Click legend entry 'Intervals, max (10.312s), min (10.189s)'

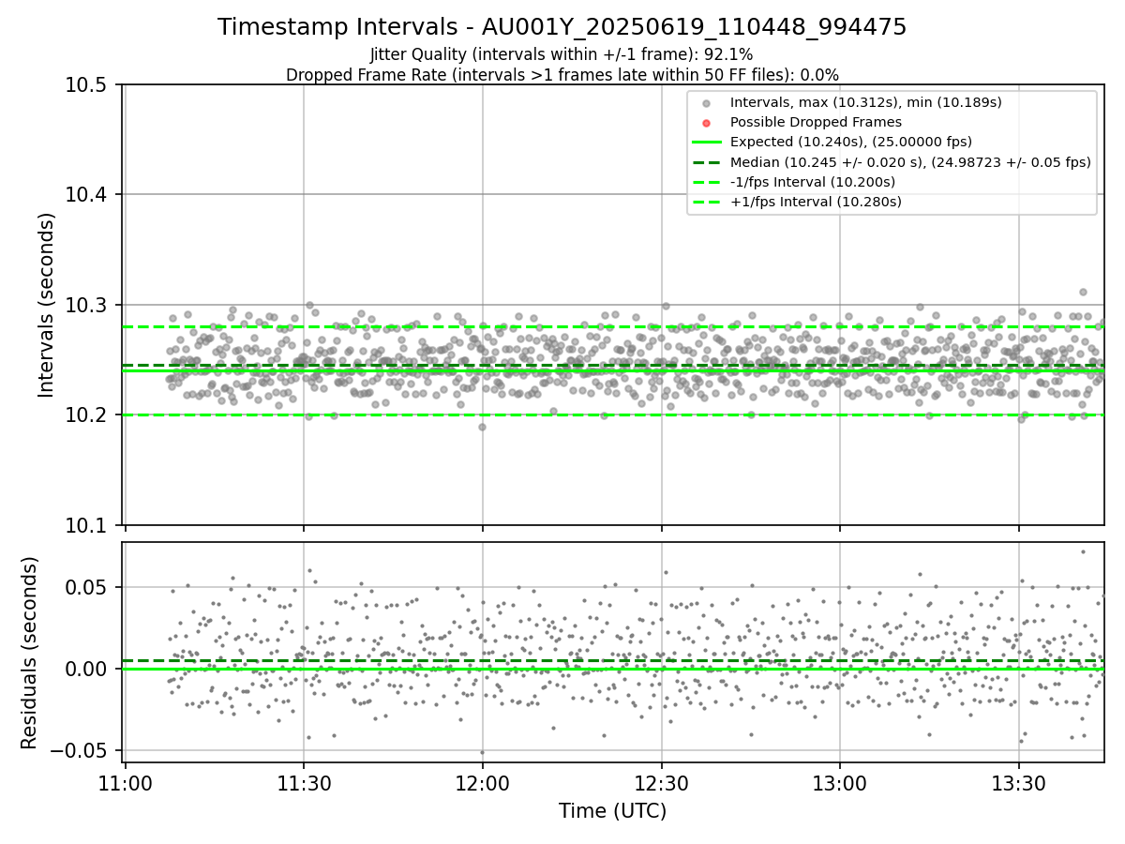(865, 102)
